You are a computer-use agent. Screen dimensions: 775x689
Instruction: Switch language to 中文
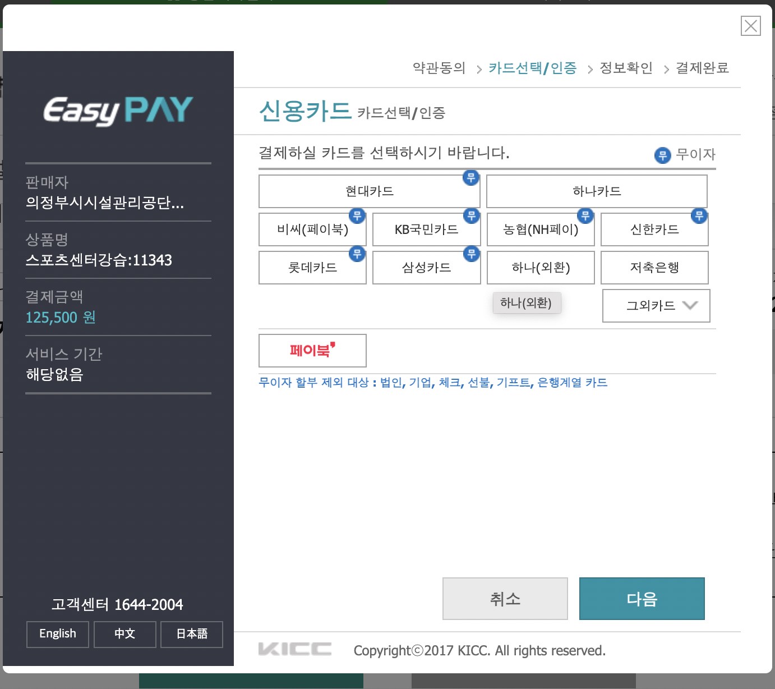125,634
